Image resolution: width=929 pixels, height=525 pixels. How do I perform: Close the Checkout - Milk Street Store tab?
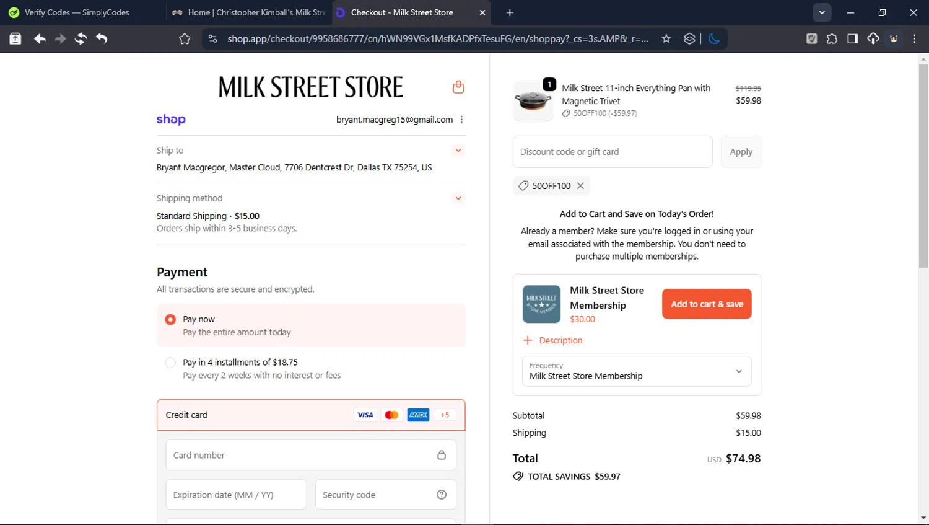click(x=482, y=12)
